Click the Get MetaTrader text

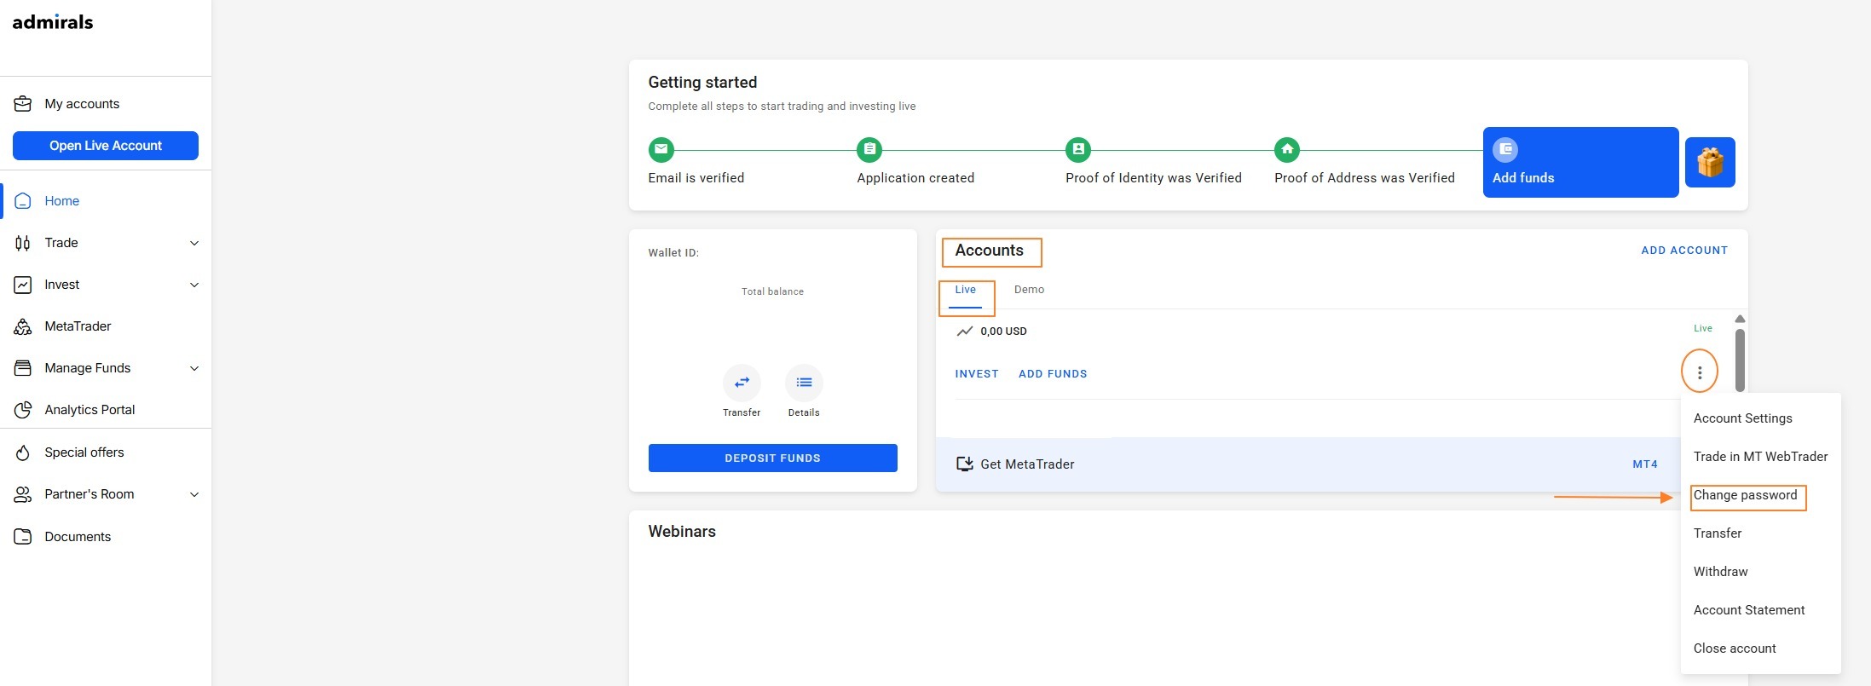[x=1027, y=464]
